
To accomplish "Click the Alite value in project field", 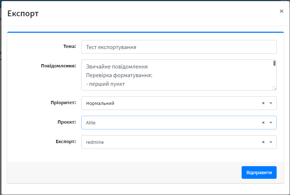I will 91,123.
